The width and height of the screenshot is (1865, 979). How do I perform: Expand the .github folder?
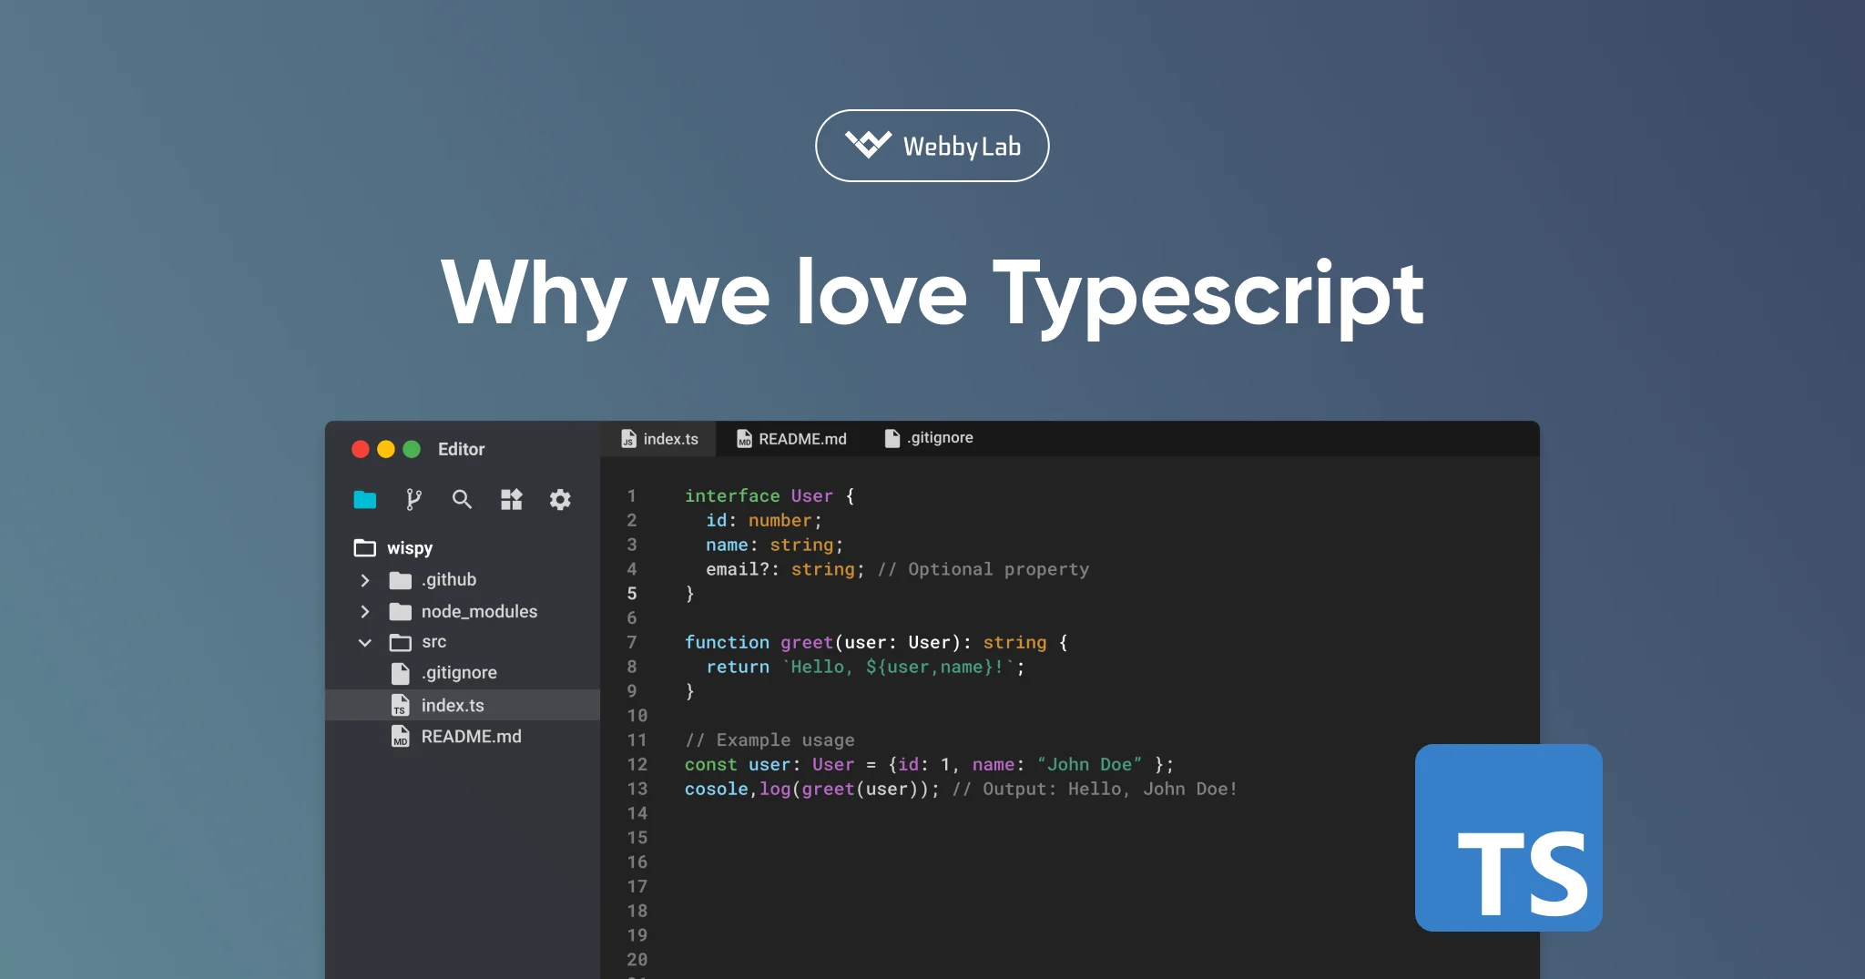tap(365, 579)
